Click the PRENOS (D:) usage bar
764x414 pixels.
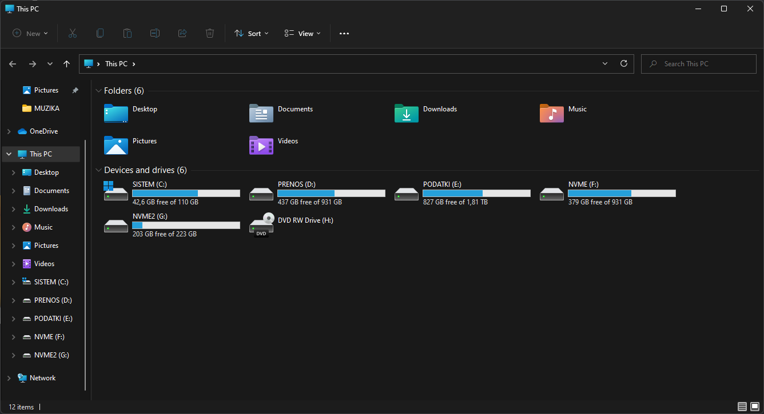click(331, 194)
